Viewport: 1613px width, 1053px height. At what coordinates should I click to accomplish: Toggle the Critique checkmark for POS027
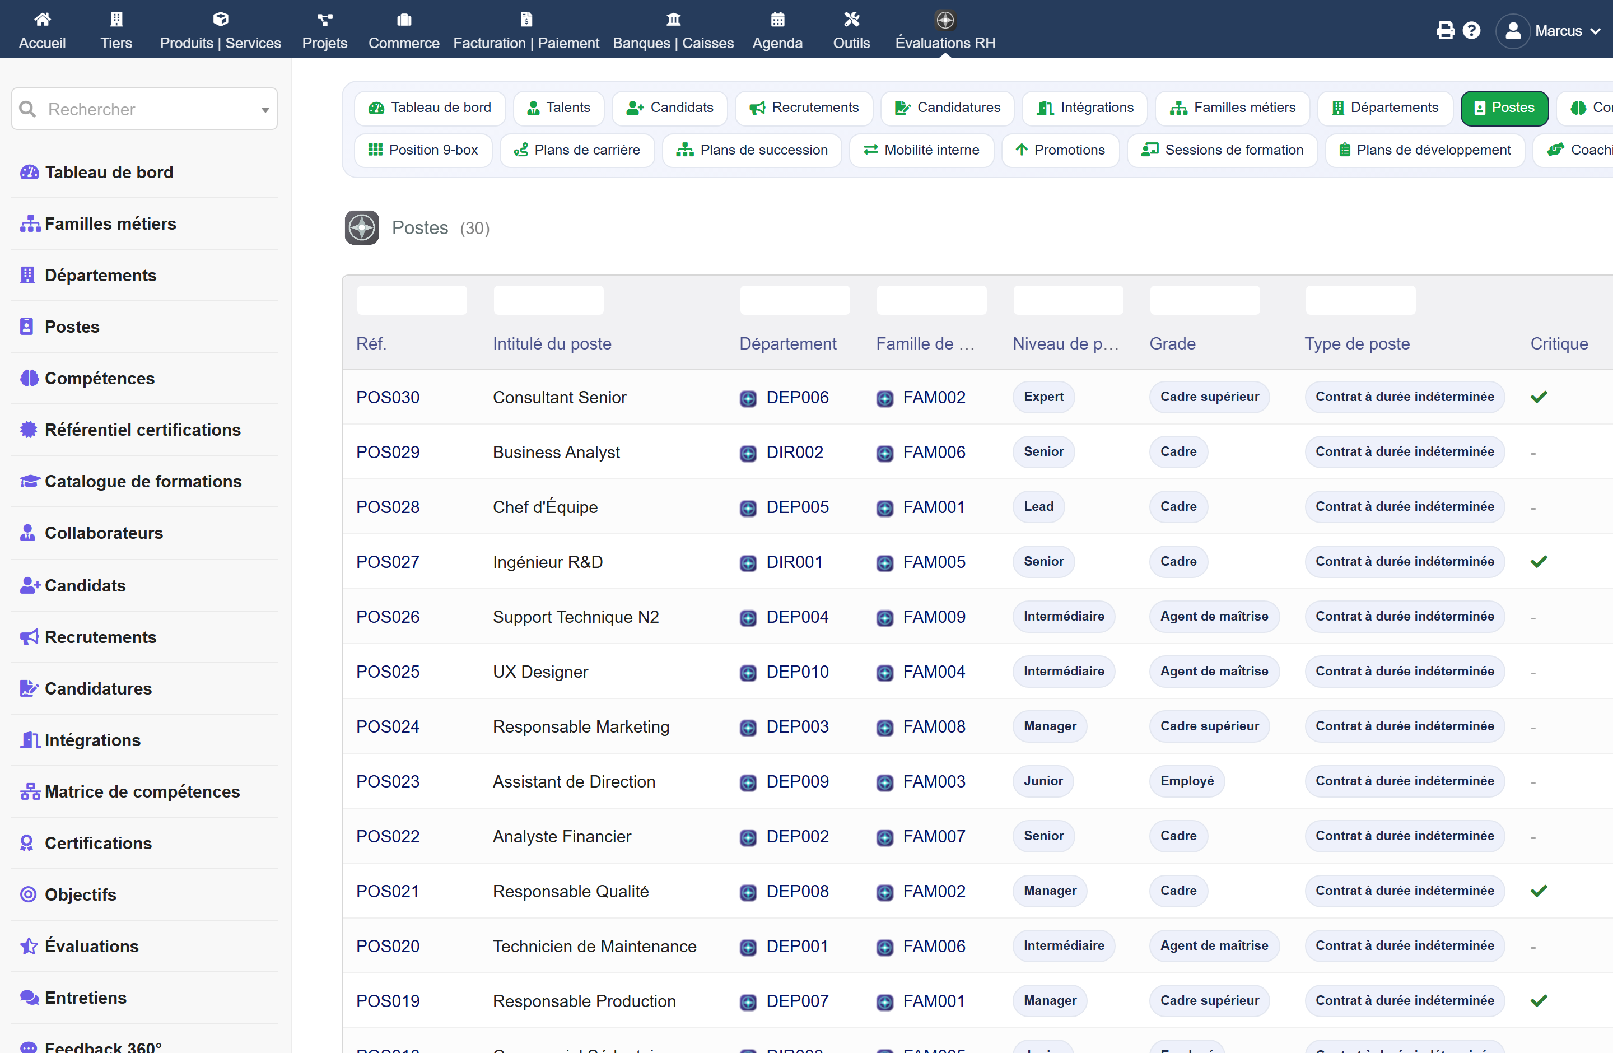point(1539,562)
